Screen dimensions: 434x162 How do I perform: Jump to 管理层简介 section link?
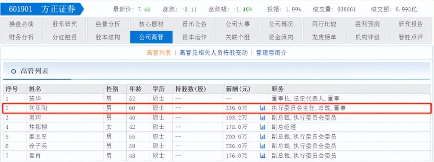[271, 53]
